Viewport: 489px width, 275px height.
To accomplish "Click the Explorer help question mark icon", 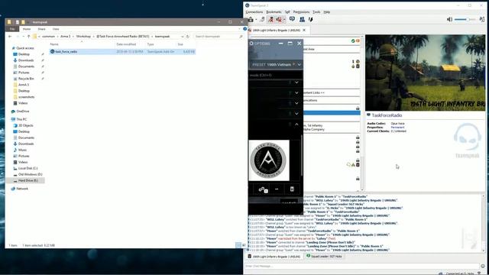I will pyautogui.click(x=244, y=29).
